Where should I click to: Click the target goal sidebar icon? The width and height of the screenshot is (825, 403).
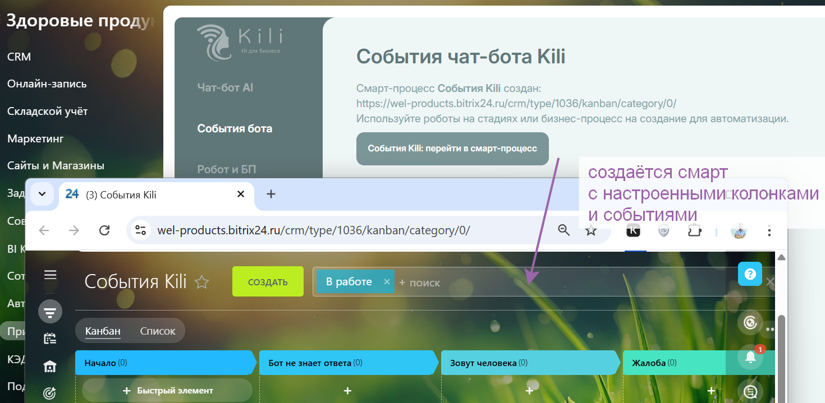point(50,393)
